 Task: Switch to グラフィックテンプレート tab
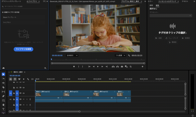11,1
